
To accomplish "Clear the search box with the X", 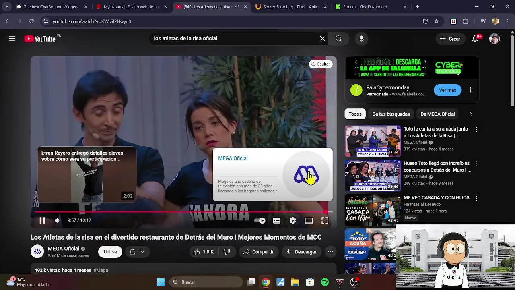I will click(x=323, y=39).
